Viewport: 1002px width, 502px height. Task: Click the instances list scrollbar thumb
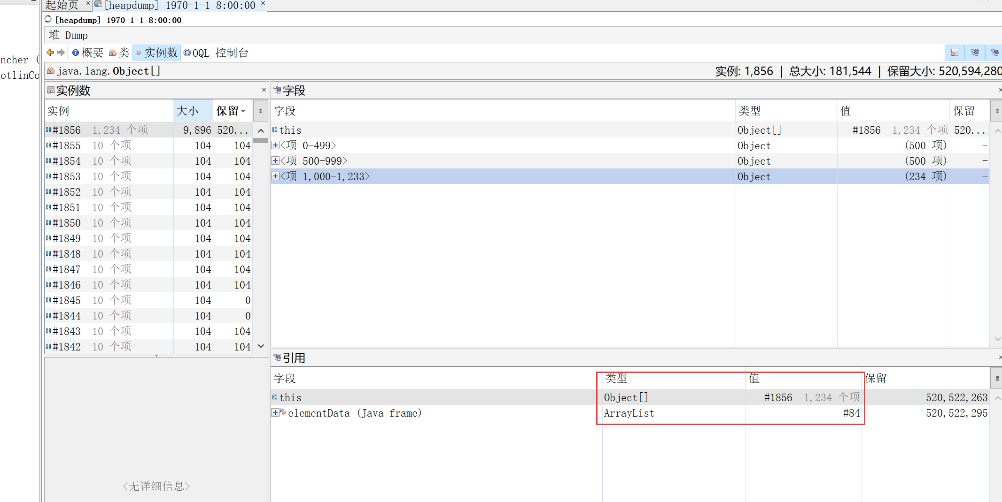tap(261, 140)
